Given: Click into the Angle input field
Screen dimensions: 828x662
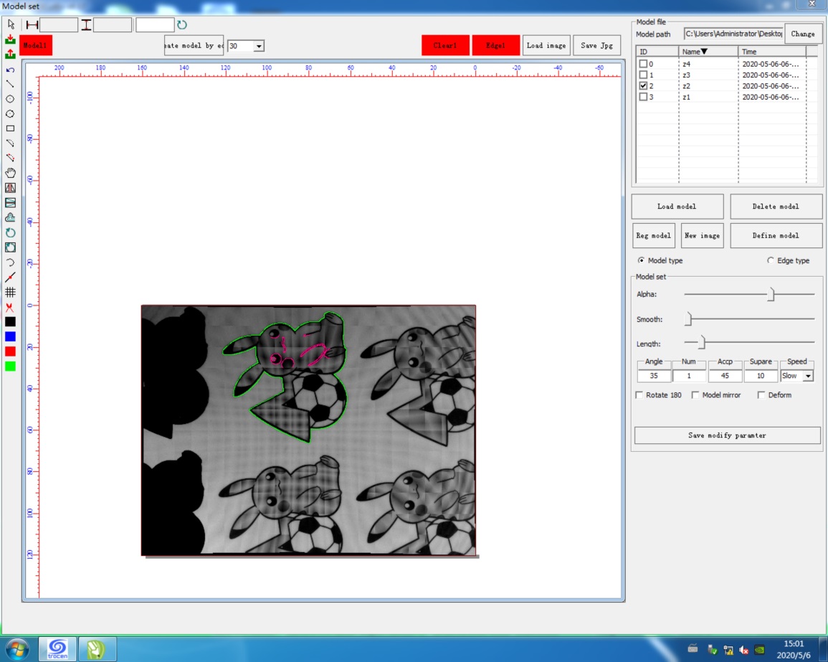Looking at the screenshot, I should pyautogui.click(x=654, y=376).
